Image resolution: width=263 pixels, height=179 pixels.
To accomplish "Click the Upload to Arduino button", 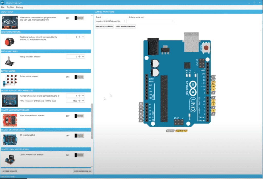I will coord(105,26).
